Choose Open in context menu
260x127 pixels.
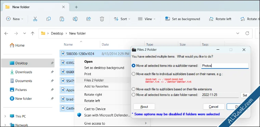click(88, 62)
